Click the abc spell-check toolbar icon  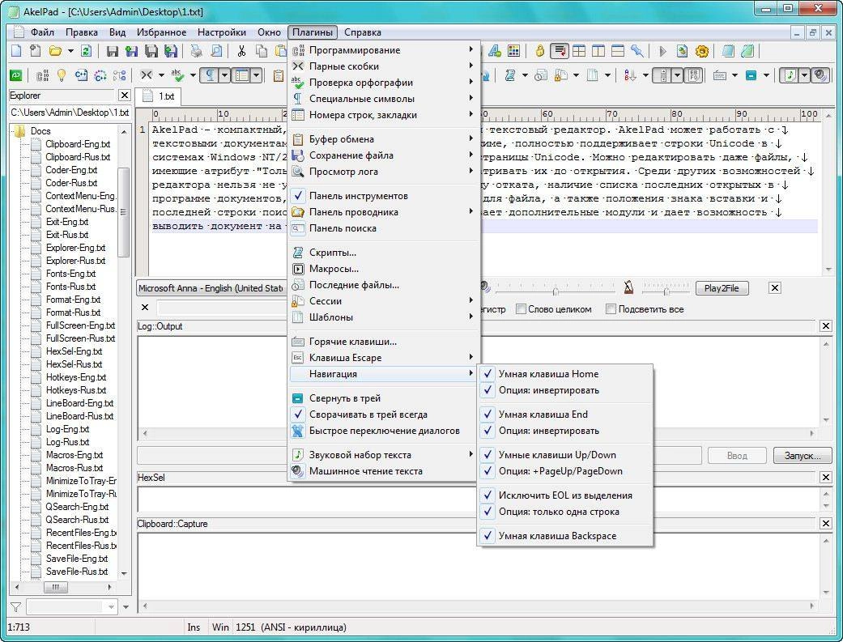(x=177, y=75)
